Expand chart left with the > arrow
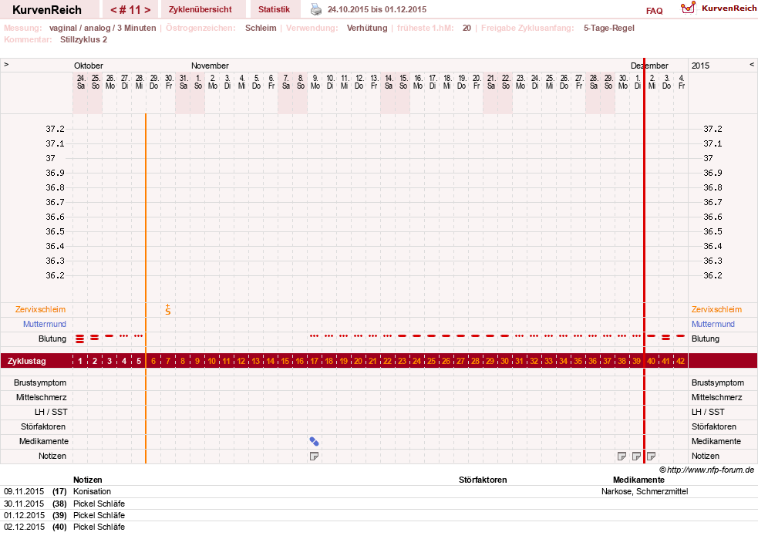Screen dimensions: 758x556 click(6, 64)
